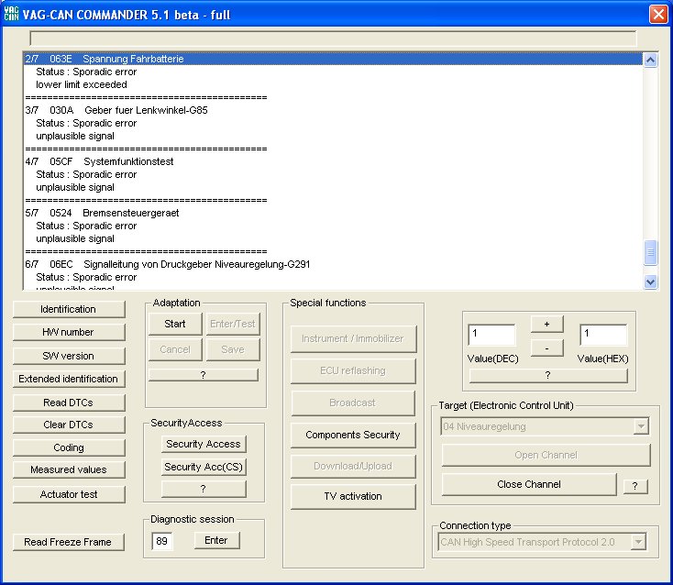This screenshot has height=585, width=673.
Task: Click the Identification button
Action: pyautogui.click(x=69, y=309)
